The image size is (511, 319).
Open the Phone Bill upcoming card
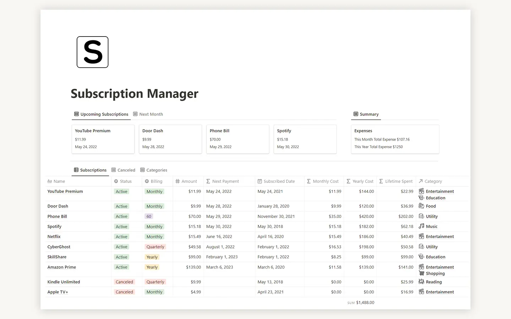[238, 139]
